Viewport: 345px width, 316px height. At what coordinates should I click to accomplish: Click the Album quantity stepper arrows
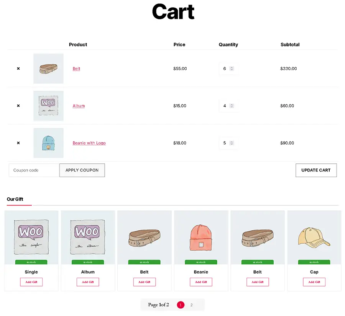(x=232, y=106)
